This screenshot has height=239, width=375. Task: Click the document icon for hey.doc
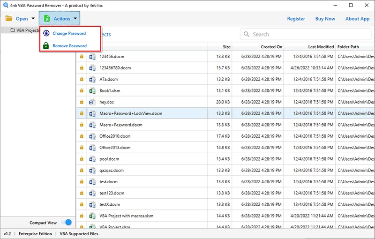pos(92,102)
